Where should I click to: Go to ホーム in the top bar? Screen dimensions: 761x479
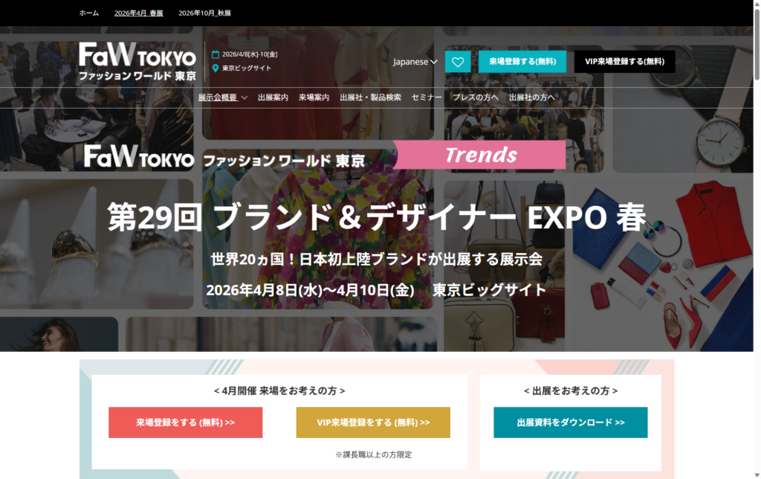click(89, 13)
